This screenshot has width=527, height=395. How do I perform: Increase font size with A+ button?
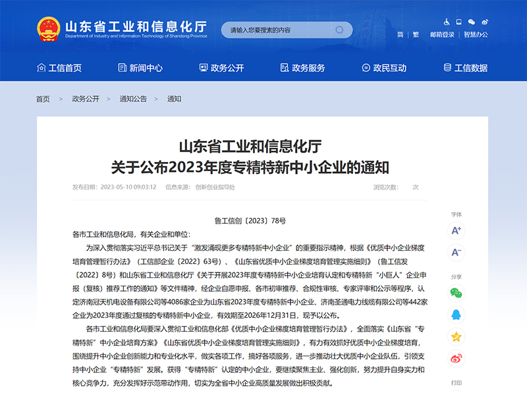pyautogui.click(x=456, y=230)
